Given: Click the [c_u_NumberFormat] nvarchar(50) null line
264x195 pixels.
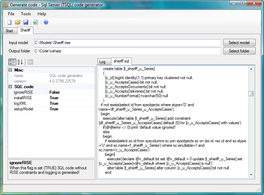Looking at the screenshot, I should [136, 96].
